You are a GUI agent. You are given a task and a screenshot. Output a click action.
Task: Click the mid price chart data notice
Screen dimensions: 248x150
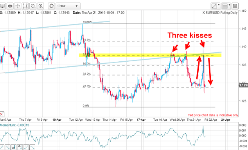(x=213, y=115)
